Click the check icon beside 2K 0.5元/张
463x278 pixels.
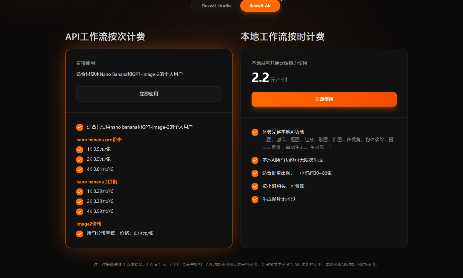tap(80, 159)
